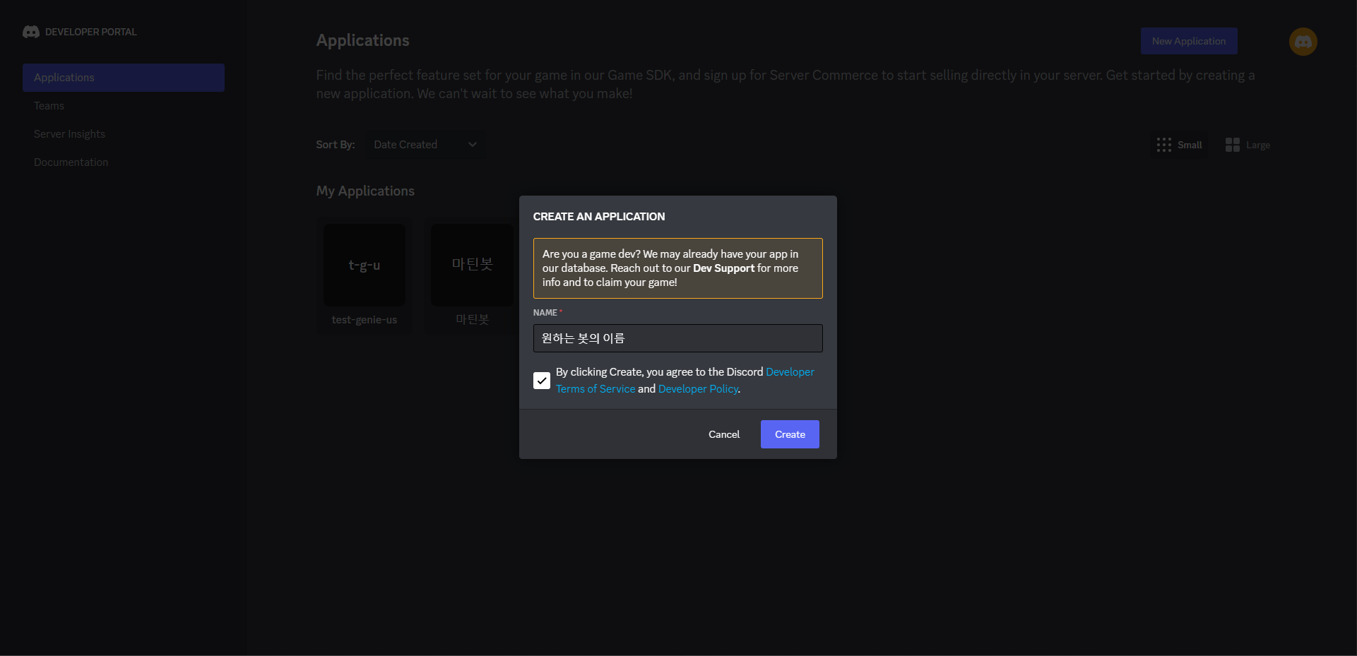
Task: Switch to Large grid view
Action: pos(1248,145)
